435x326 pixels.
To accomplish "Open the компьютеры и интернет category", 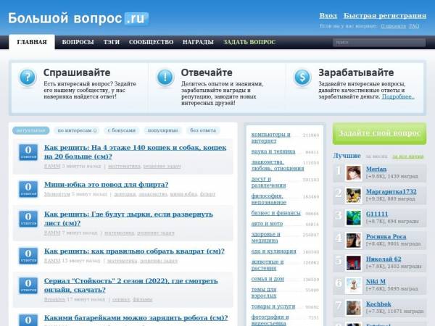I will pyautogui.click(x=270, y=138).
